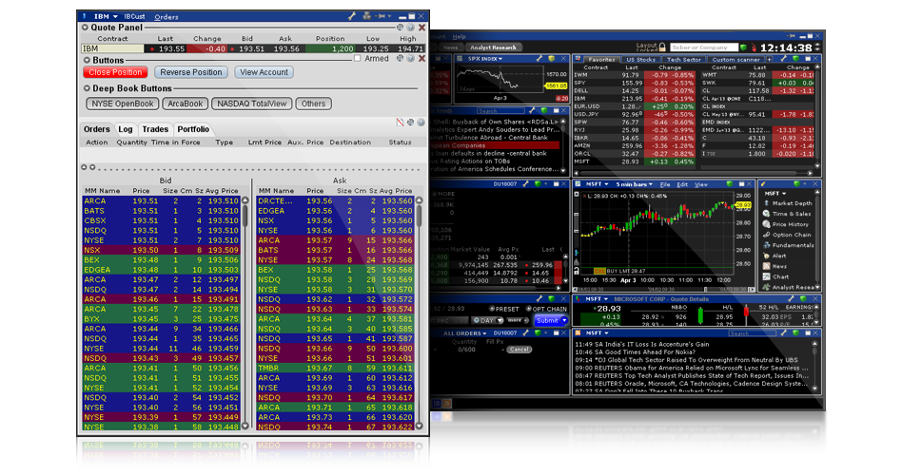Click wrench icon in SPX INDEX chart window
This screenshot has height=475, width=902.
click(539, 59)
